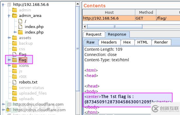Open the Request tab
The height and width of the screenshot is (115, 180).
click(x=94, y=34)
